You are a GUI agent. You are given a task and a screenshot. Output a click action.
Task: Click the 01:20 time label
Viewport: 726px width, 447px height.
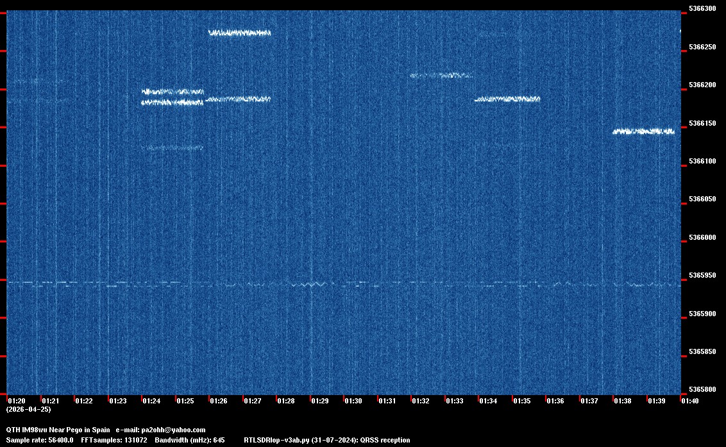point(17,401)
